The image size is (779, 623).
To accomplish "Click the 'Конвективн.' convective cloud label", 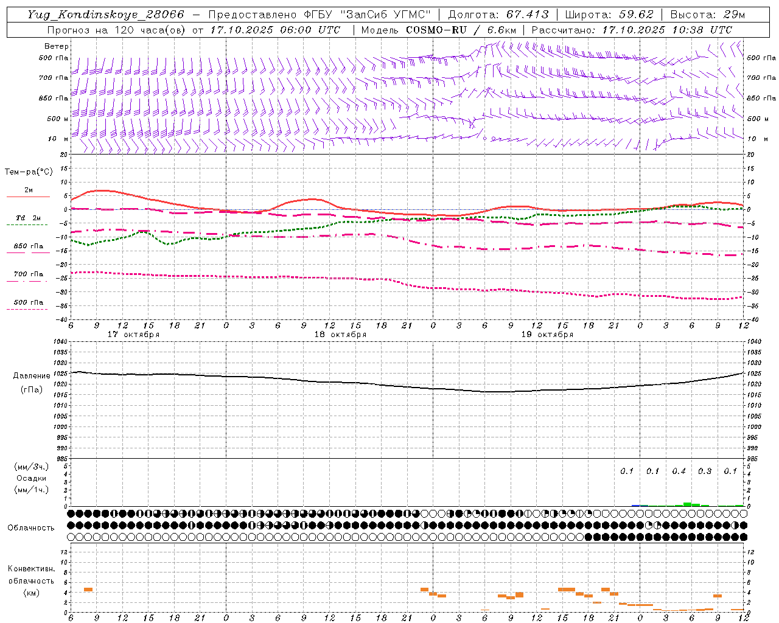I will 32,569.
